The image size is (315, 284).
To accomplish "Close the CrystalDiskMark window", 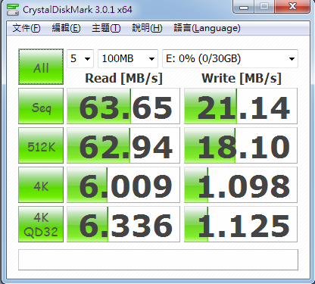I will (292, 7).
